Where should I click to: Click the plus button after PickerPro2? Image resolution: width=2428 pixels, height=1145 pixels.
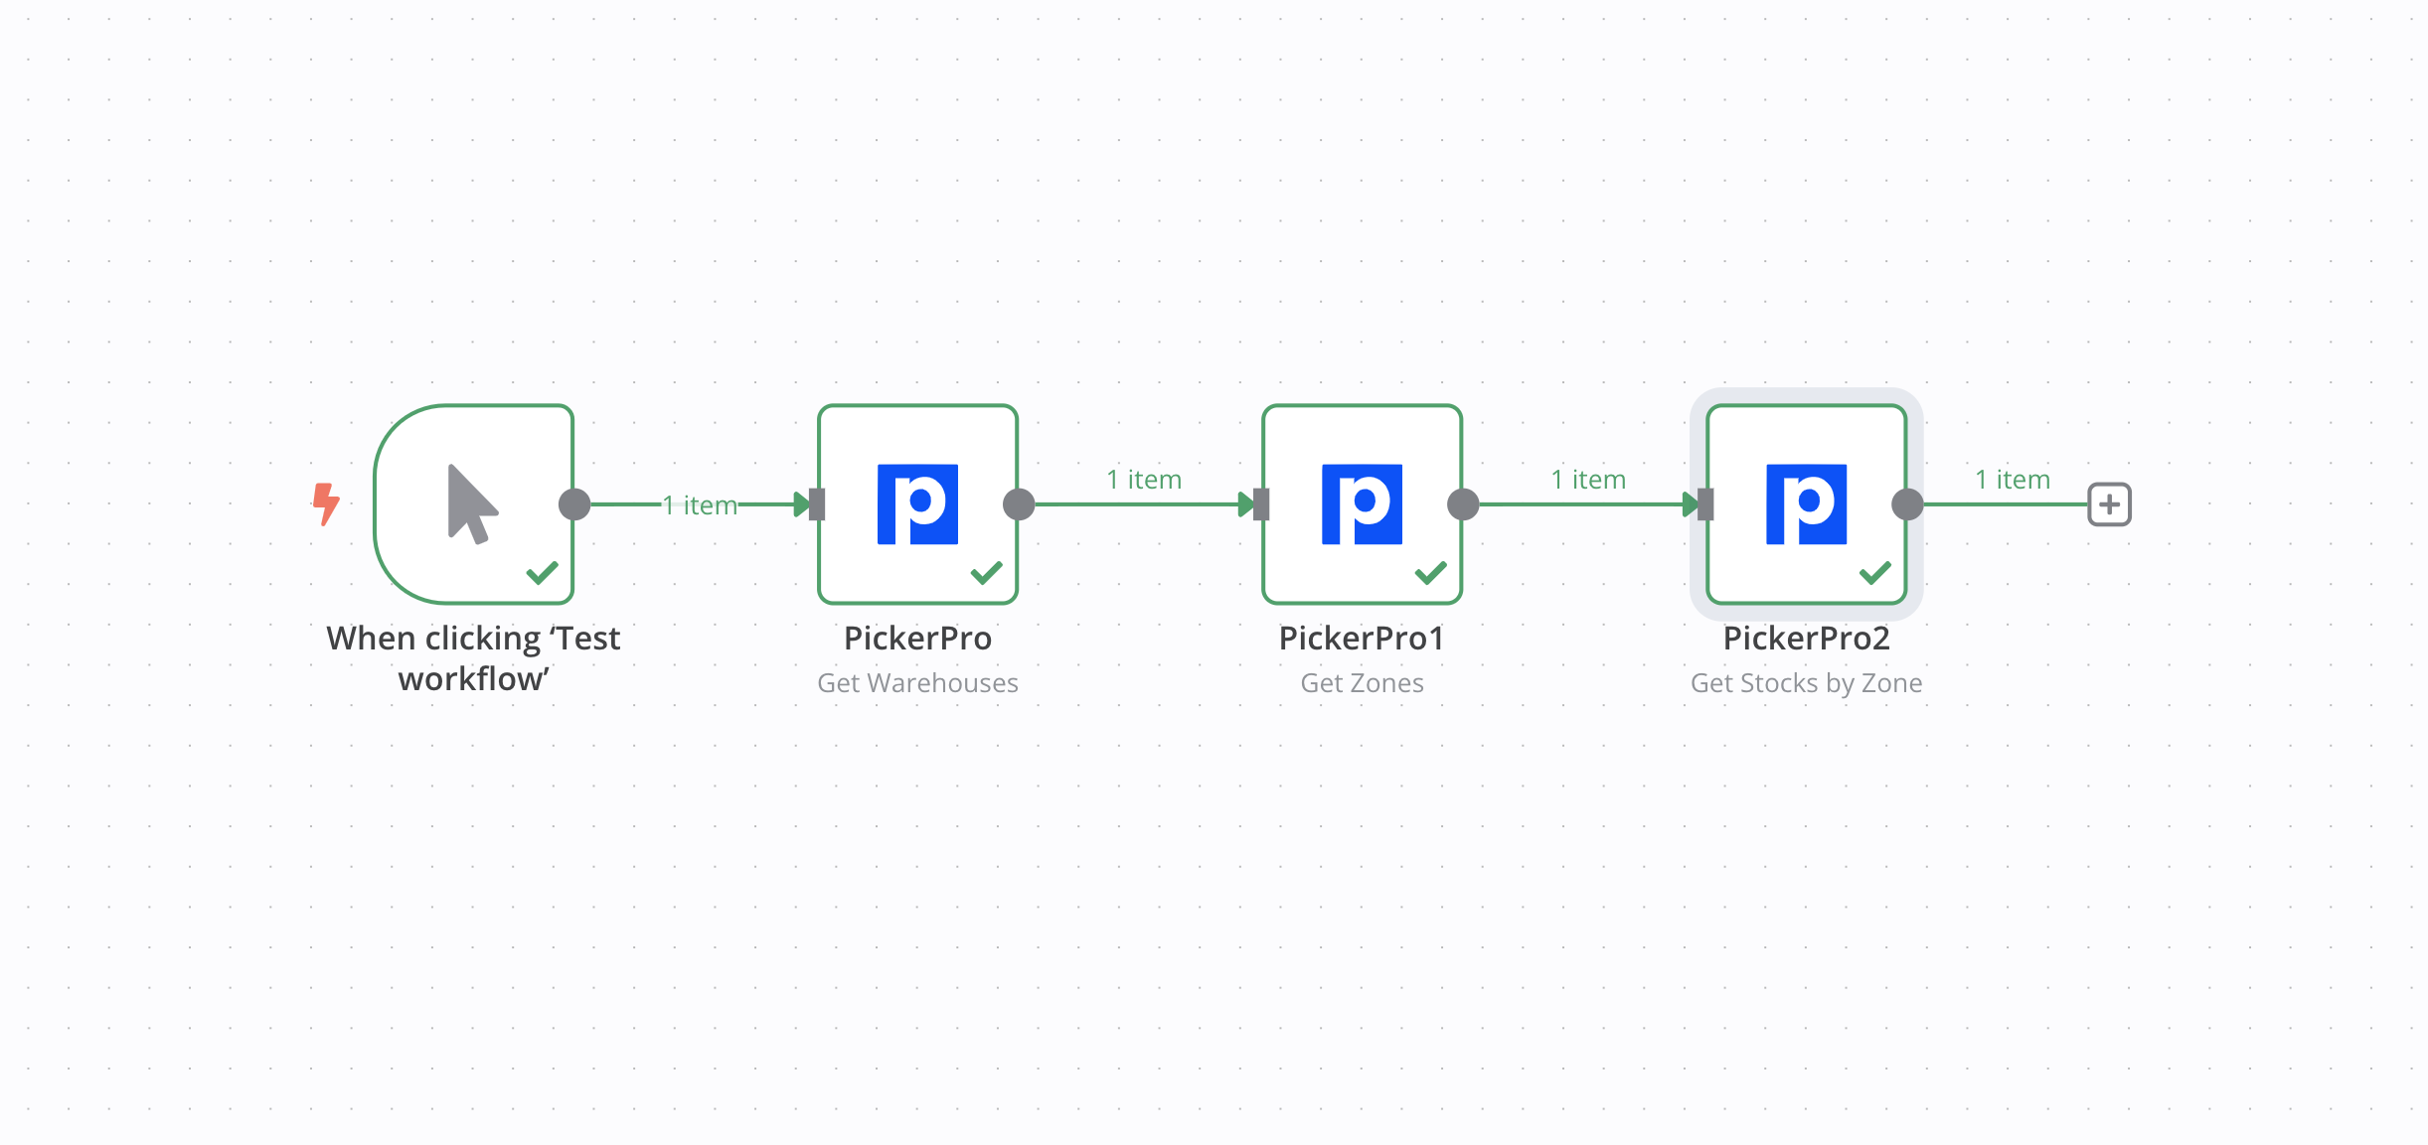tap(2109, 504)
